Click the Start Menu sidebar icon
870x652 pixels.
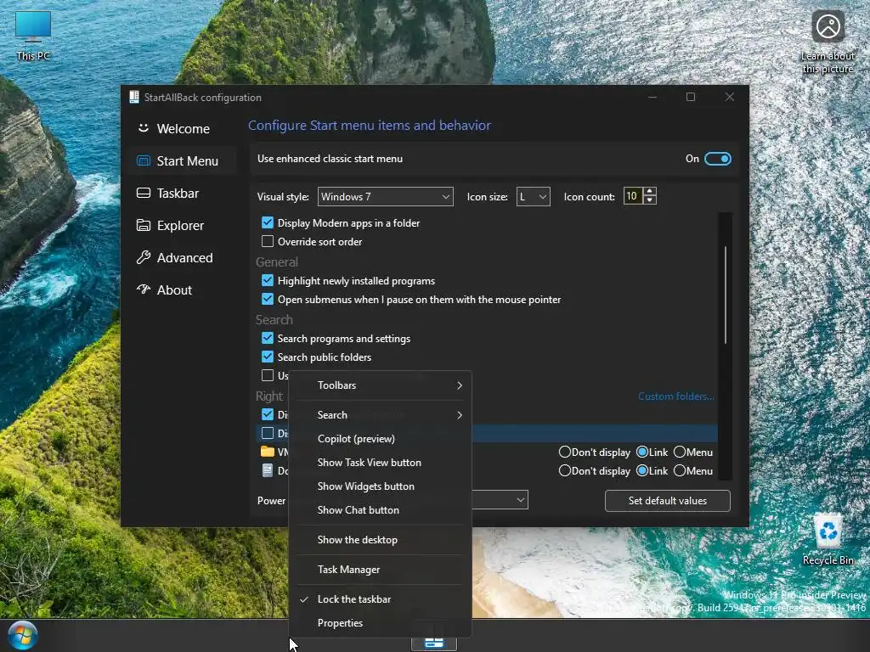(x=143, y=160)
